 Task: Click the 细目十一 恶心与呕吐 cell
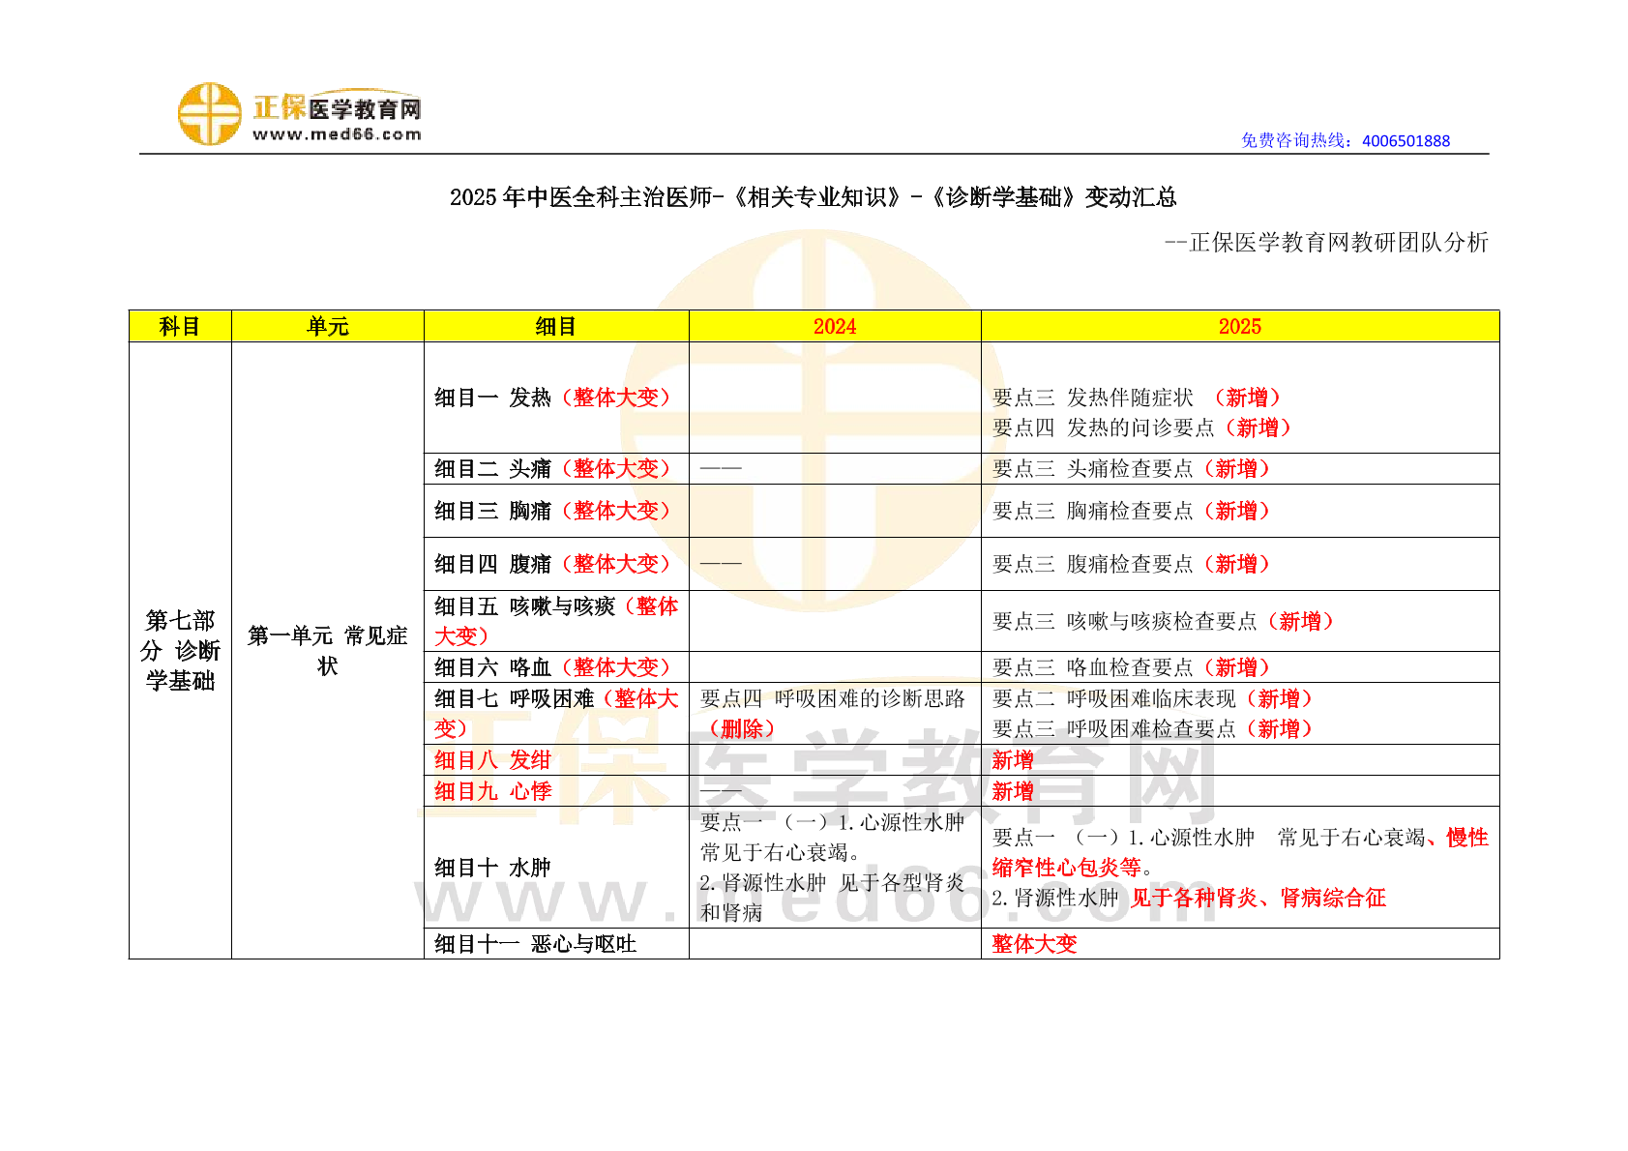(x=535, y=944)
